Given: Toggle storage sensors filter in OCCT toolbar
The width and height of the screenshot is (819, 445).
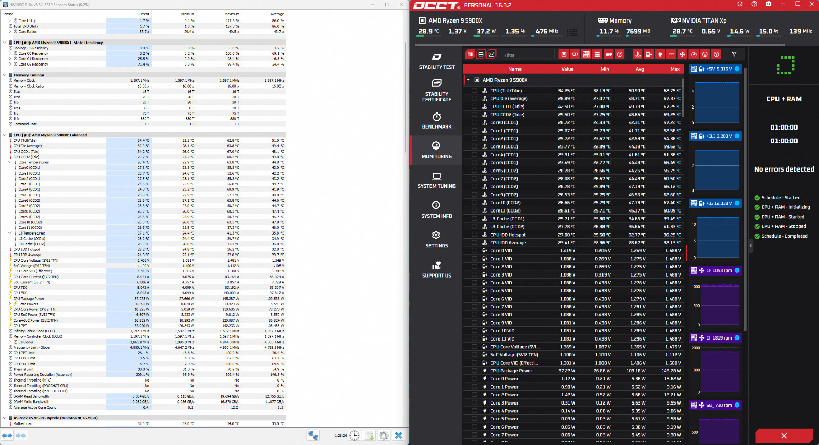Looking at the screenshot, I should 597,54.
